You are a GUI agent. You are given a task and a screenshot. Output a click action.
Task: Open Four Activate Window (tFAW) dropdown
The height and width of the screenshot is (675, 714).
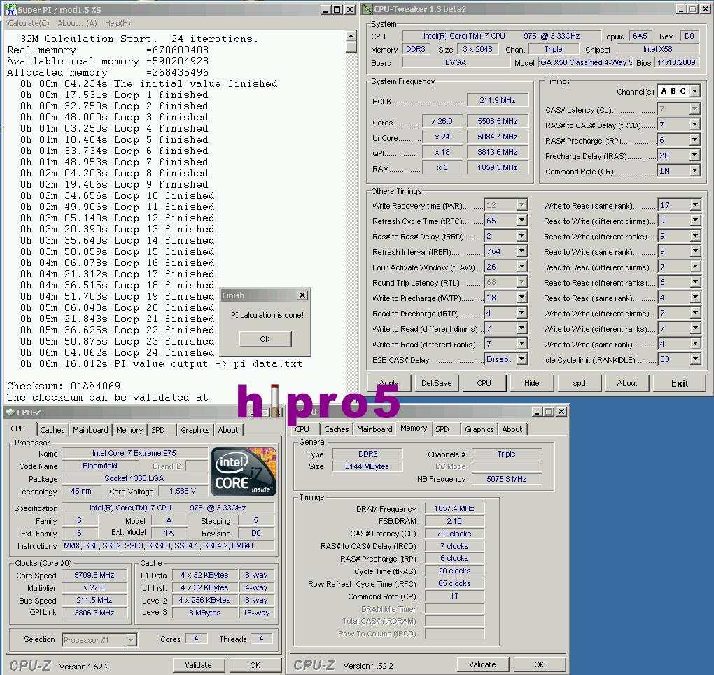522,267
